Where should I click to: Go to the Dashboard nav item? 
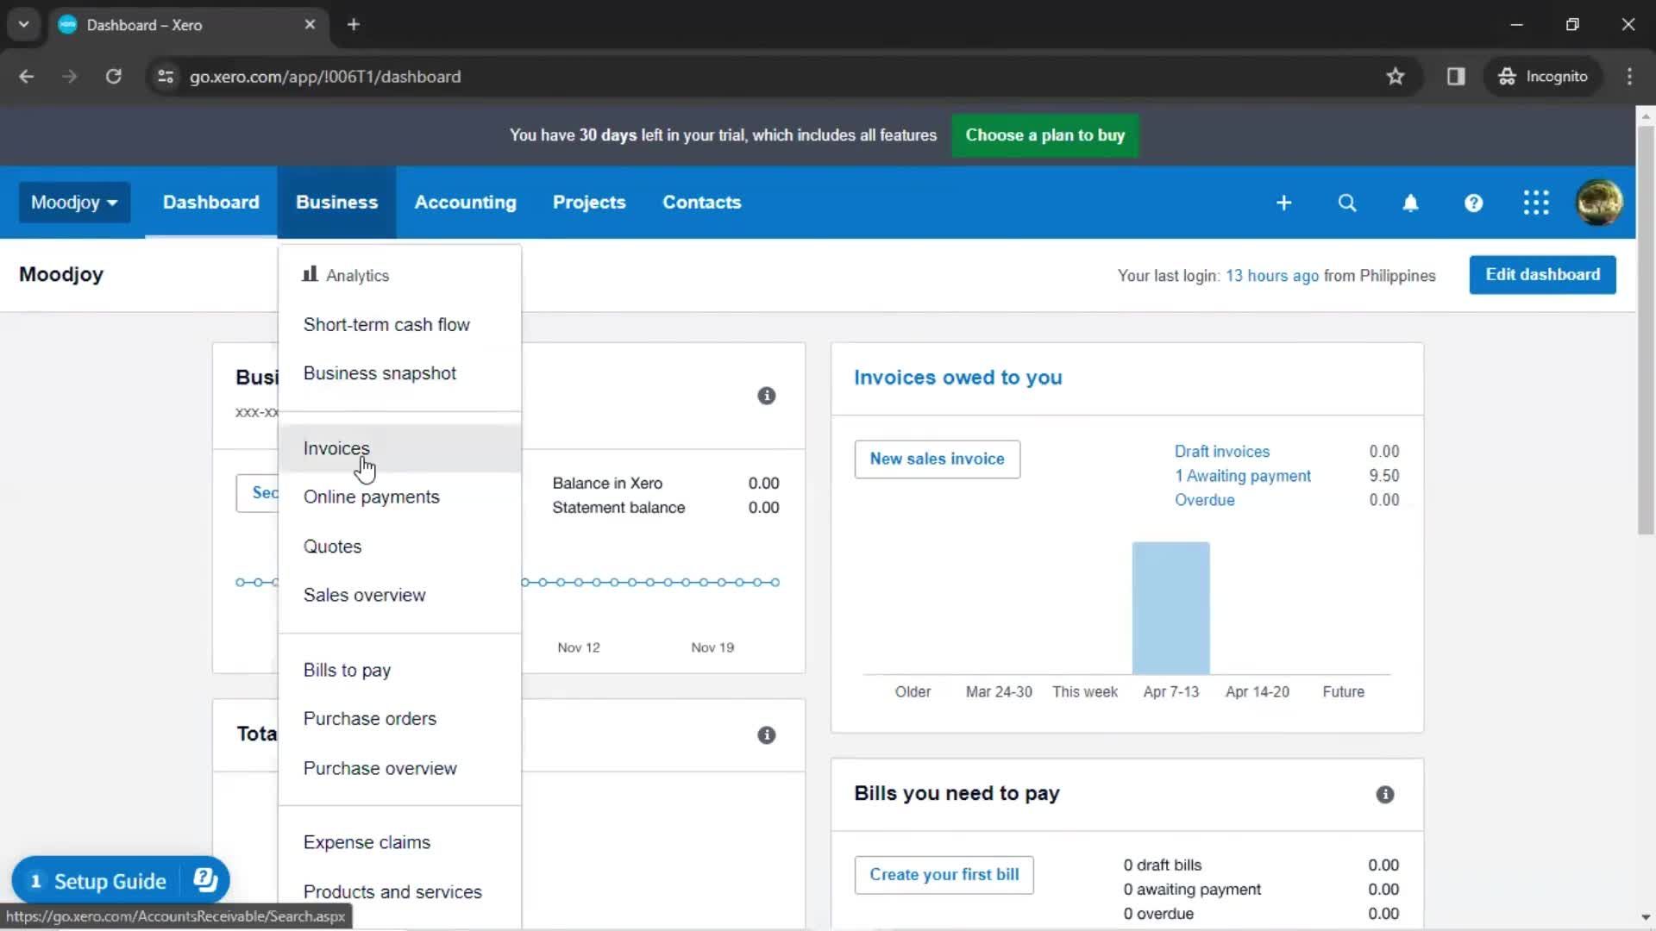(x=211, y=203)
